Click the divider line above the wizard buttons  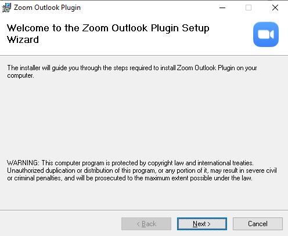point(144,210)
